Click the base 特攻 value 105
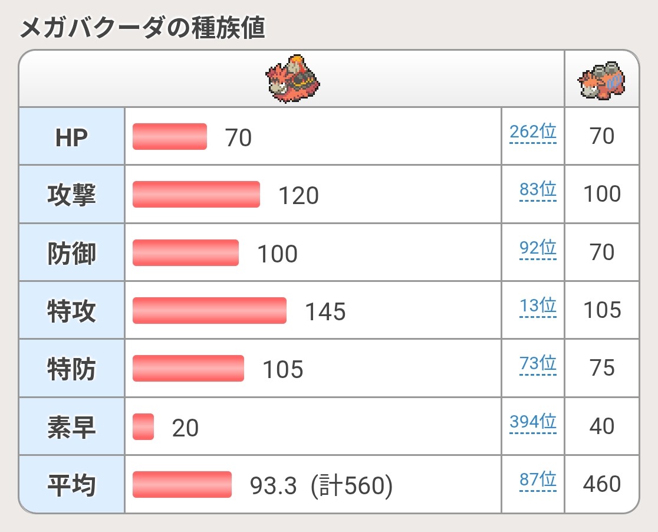This screenshot has width=658, height=532. [602, 310]
